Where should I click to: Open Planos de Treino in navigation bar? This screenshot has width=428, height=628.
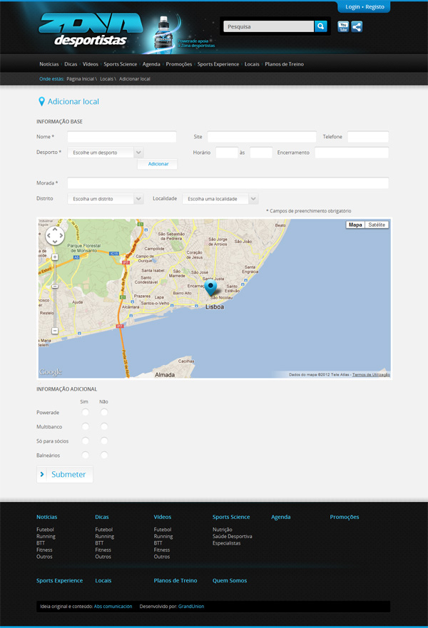pyautogui.click(x=284, y=64)
